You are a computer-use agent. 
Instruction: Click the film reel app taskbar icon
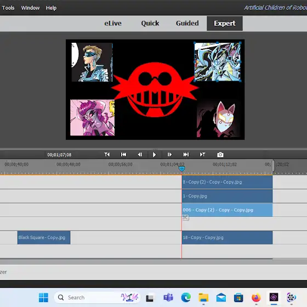[x=291, y=298]
